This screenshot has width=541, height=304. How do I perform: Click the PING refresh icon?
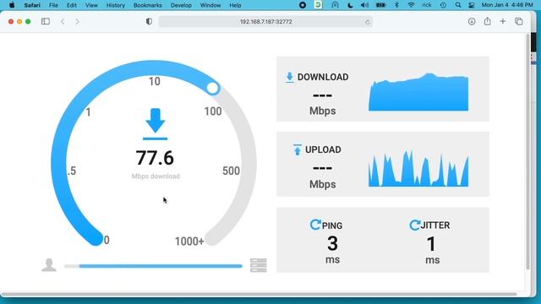pos(315,225)
